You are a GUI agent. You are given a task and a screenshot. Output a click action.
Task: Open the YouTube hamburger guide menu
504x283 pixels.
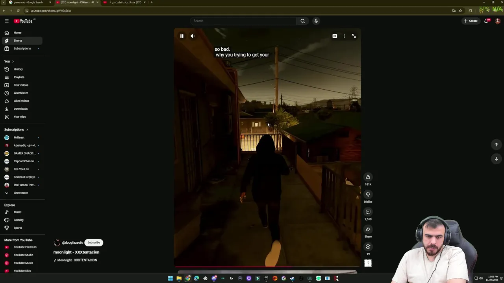tap(7, 21)
